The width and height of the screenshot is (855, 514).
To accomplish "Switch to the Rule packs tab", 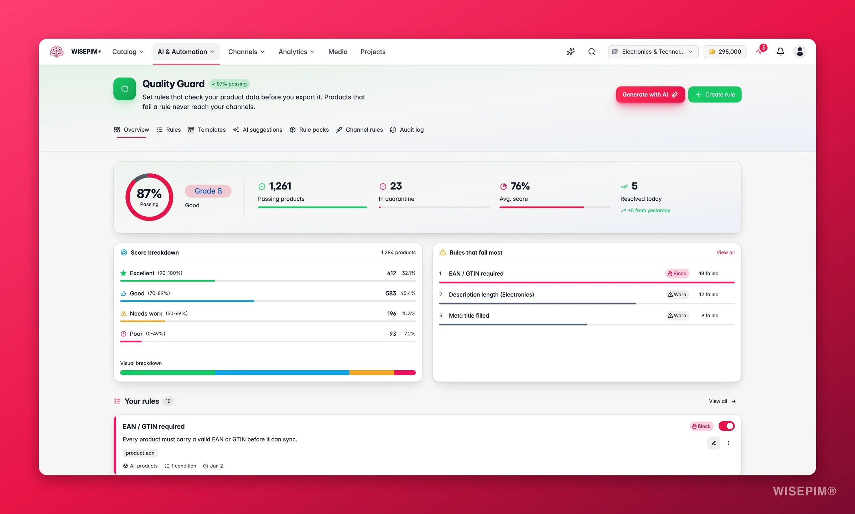I will click(x=309, y=129).
